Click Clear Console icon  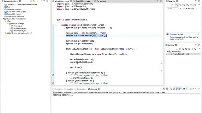[171, 89]
